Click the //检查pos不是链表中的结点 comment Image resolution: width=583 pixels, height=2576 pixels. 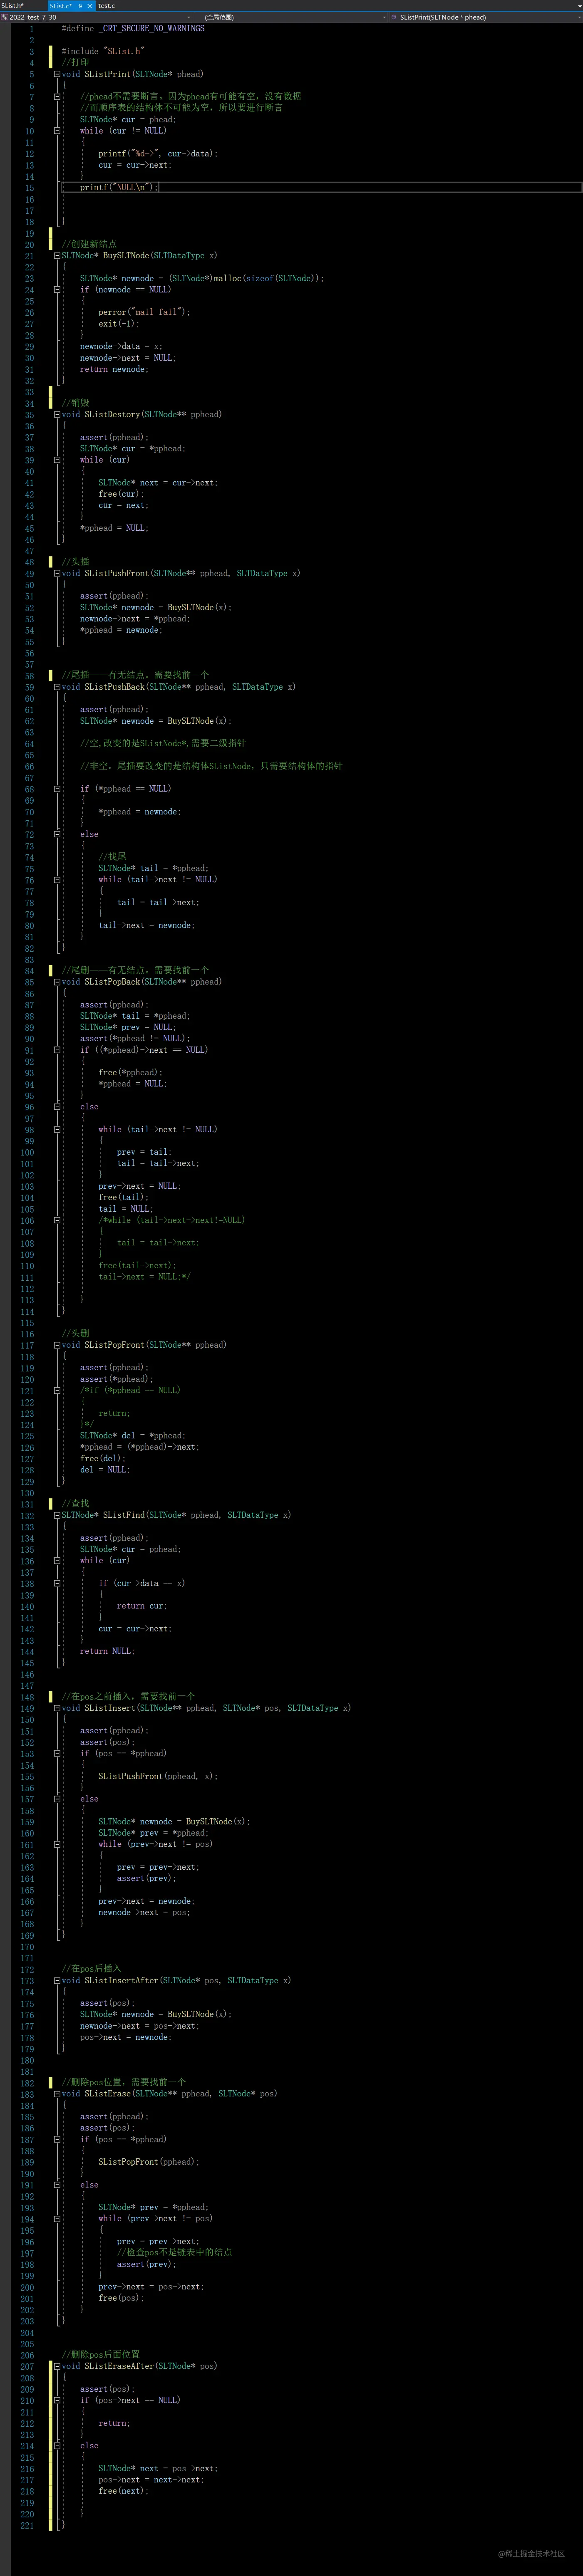click(174, 2253)
